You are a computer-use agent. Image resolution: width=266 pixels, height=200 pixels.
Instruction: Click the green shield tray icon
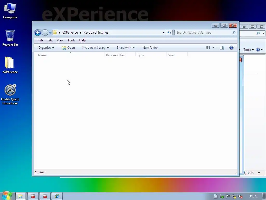click(x=222, y=196)
